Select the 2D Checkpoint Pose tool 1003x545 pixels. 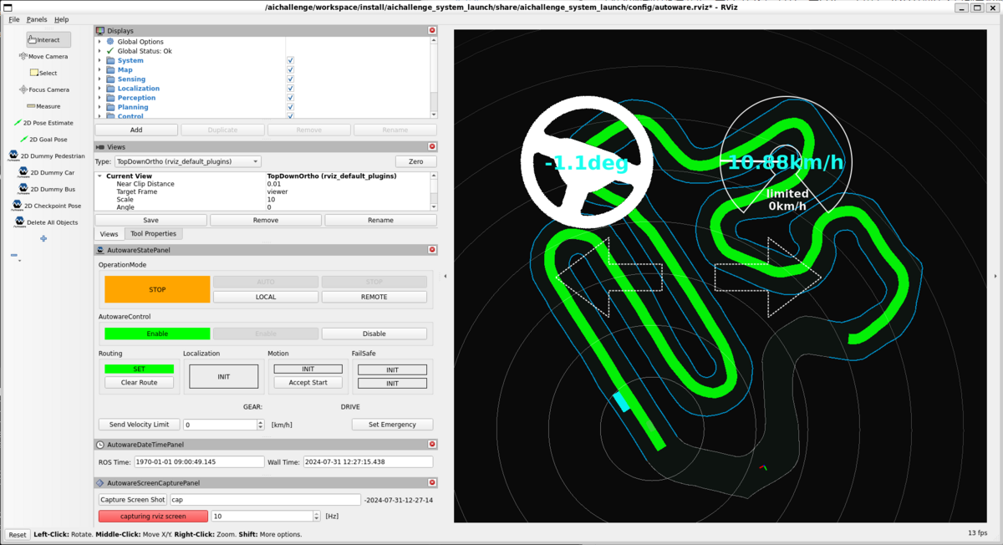tap(46, 206)
